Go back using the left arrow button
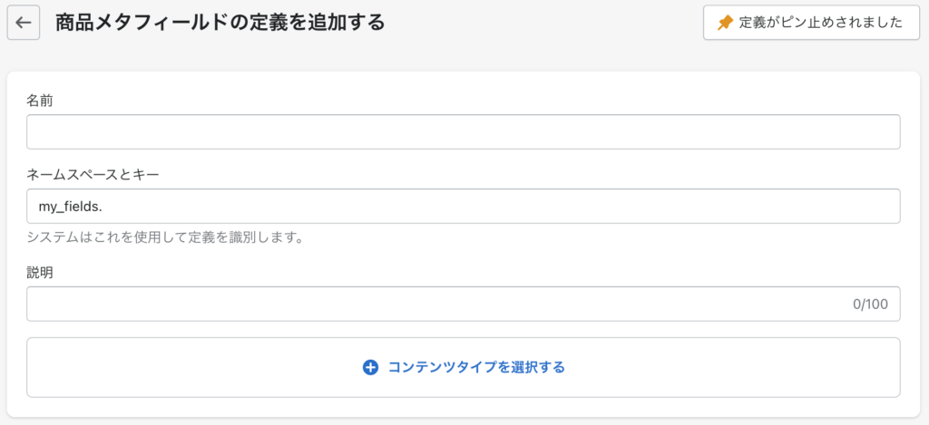The height and width of the screenshot is (425, 929). pos(23,23)
